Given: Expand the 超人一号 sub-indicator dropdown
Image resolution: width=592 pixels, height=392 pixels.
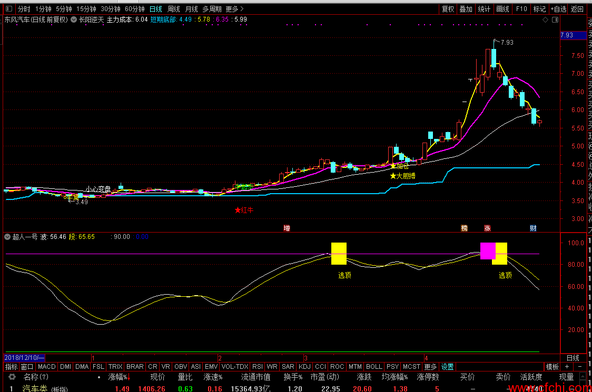Looking at the screenshot, I should coord(7,237).
